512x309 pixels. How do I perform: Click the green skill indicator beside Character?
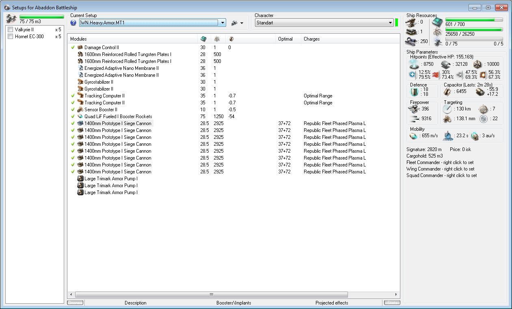(x=396, y=23)
